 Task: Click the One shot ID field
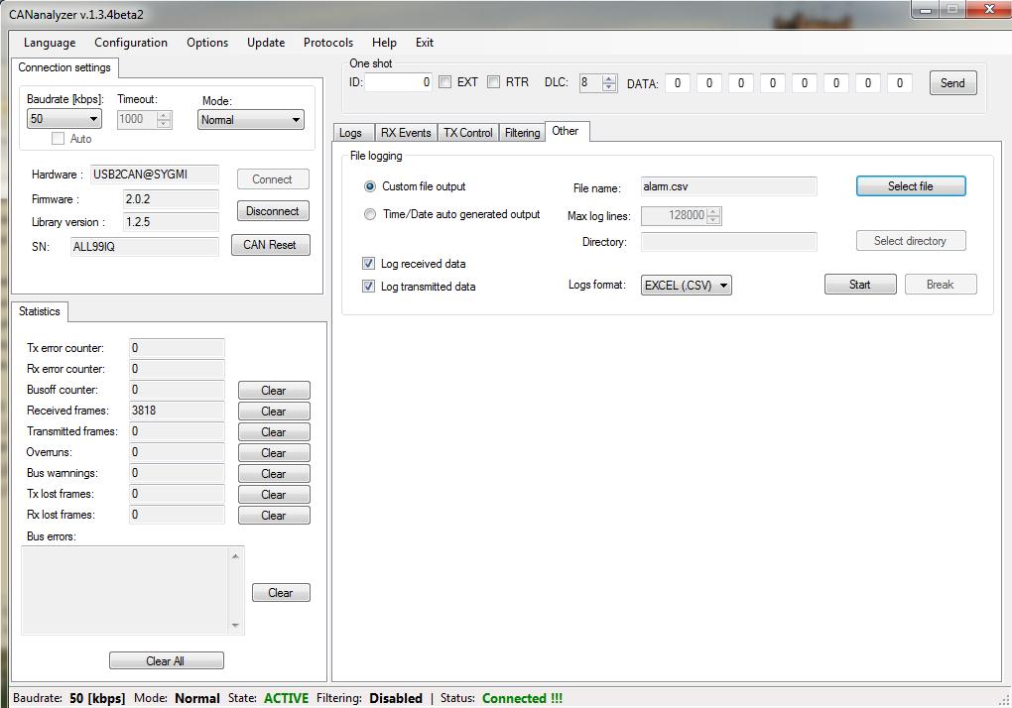[x=399, y=82]
